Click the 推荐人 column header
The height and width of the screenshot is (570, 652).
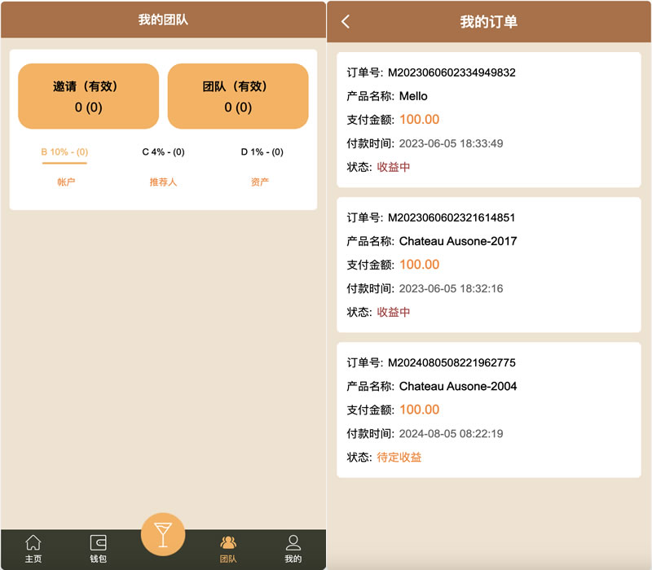pyautogui.click(x=163, y=182)
